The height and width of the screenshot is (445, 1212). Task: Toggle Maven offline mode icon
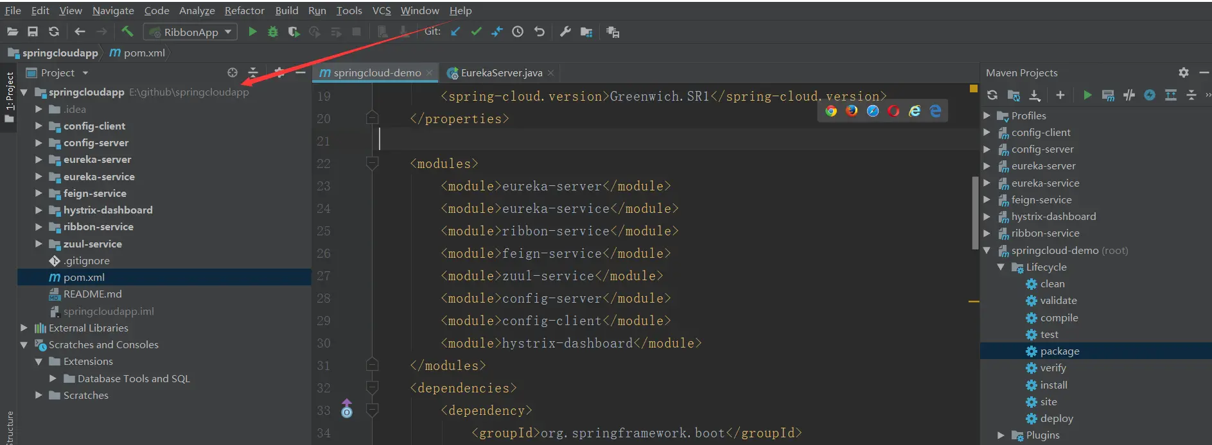click(x=1129, y=95)
